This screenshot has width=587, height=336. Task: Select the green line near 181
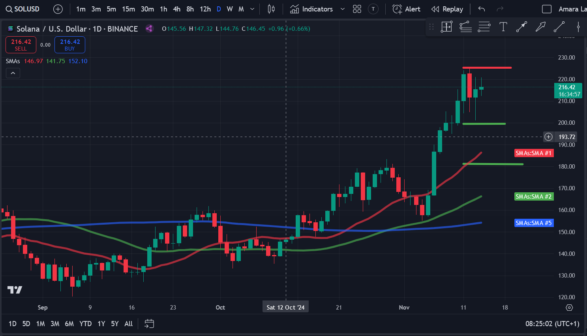click(x=493, y=164)
